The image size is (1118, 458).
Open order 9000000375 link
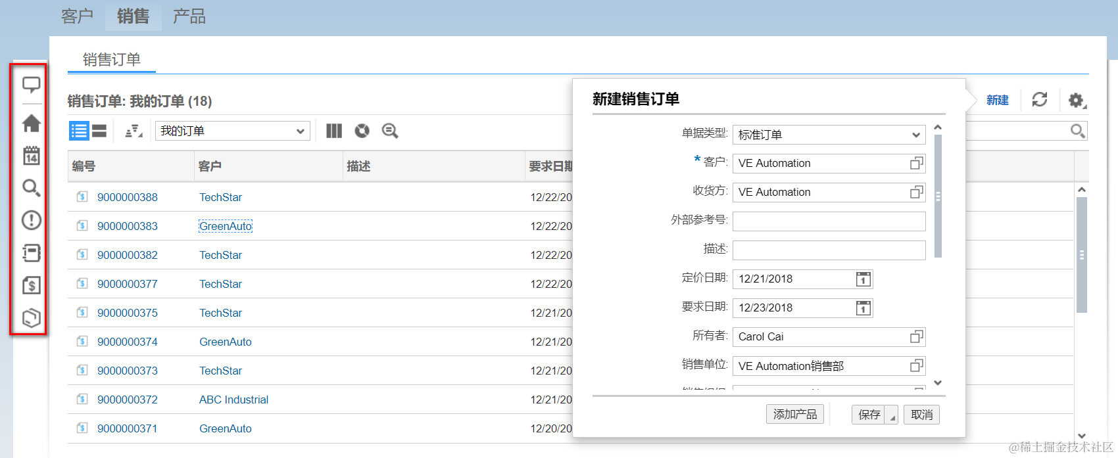pos(128,313)
